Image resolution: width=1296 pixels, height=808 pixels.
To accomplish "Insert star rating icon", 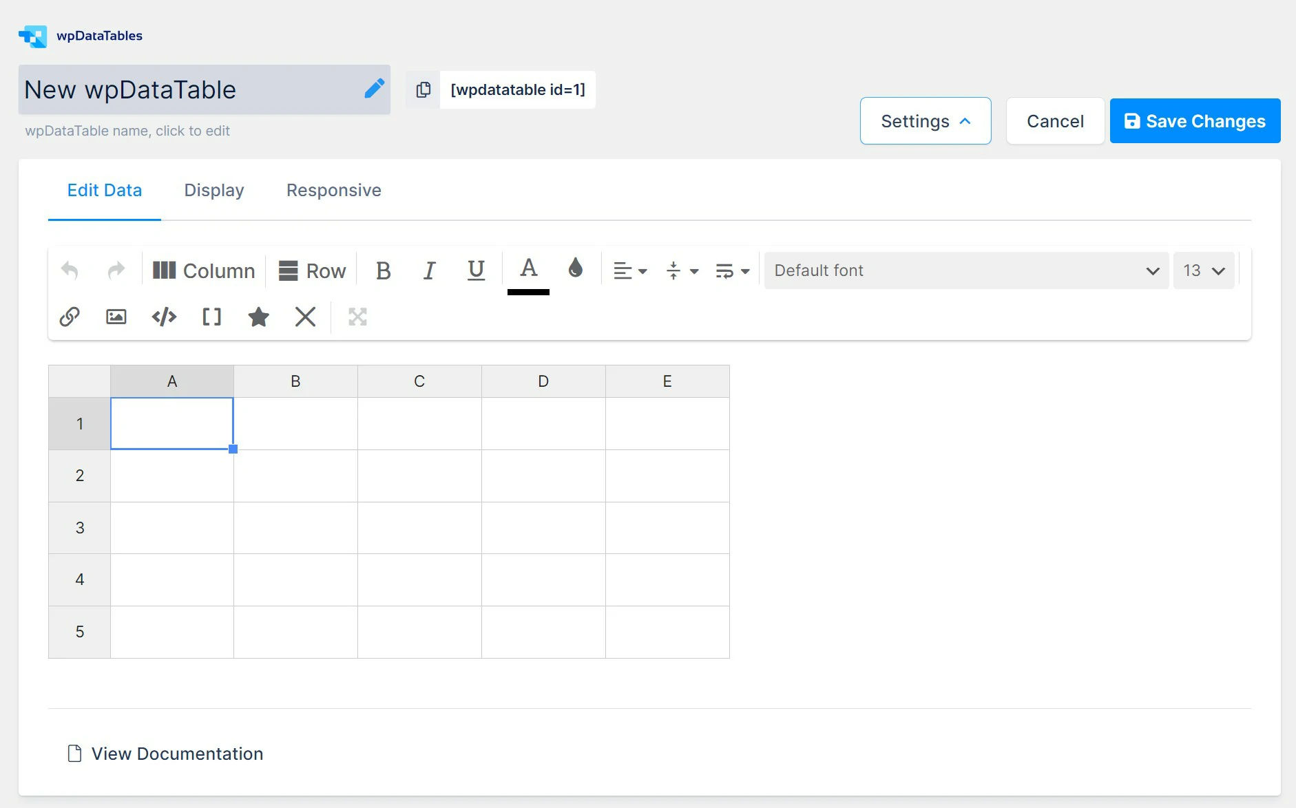I will (x=258, y=317).
